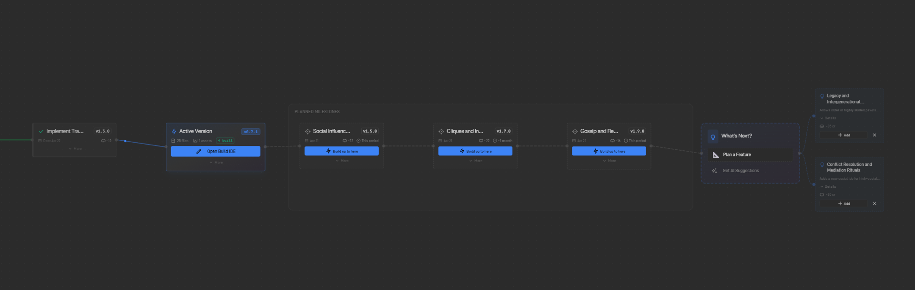Viewport: 915px width, 290px height.
Task: Click the Legacy and Intergenerational... title
Action: [845, 99]
